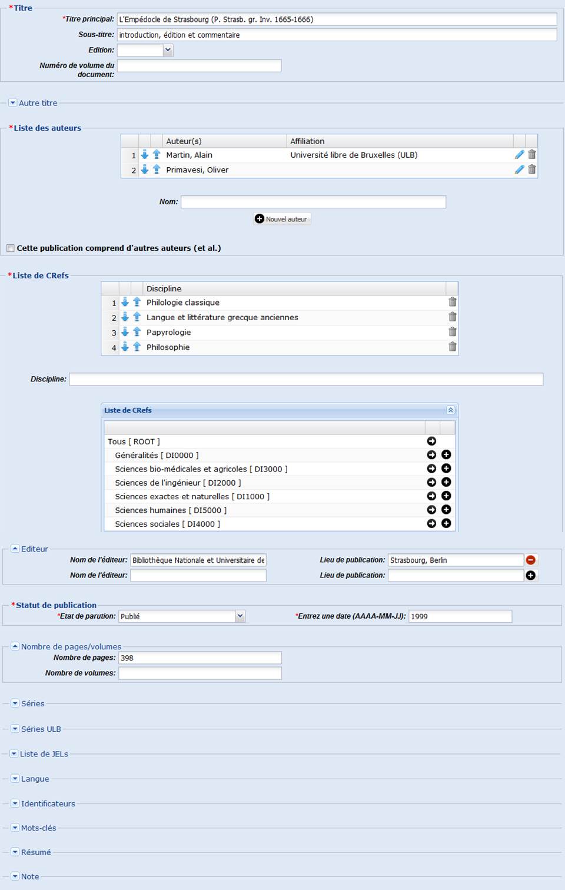Move author Primavesi, Oliver down
This screenshot has height=890, width=565.
(145, 170)
